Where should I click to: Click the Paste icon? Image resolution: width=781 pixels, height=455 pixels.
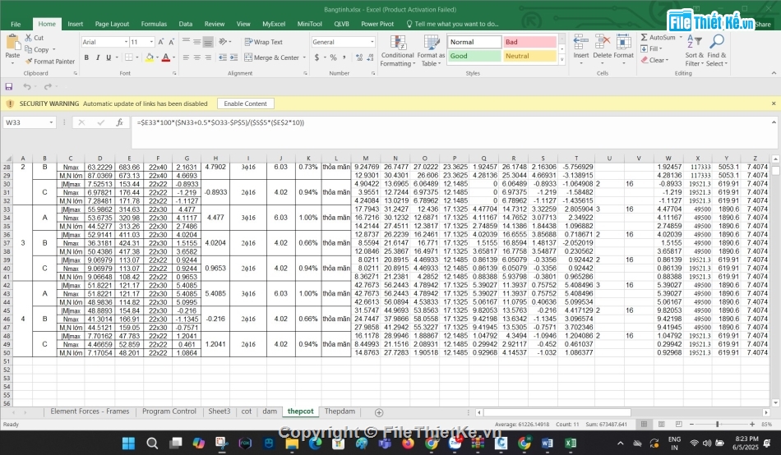[12, 43]
